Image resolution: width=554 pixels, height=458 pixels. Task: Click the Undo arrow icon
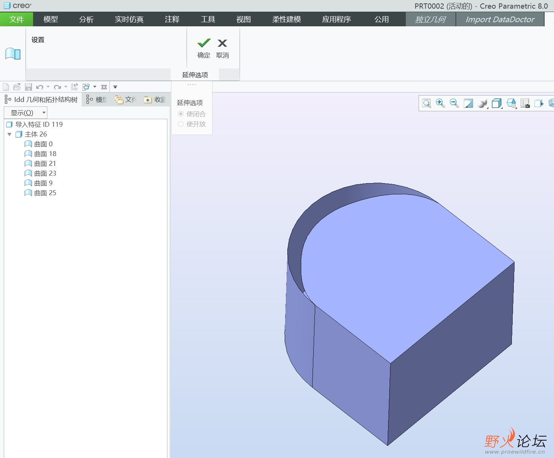(39, 87)
